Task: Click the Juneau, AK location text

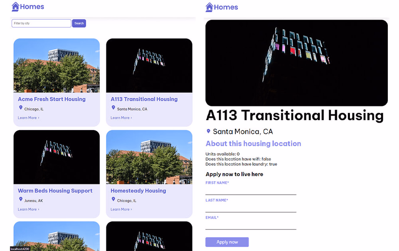Action: (34, 201)
